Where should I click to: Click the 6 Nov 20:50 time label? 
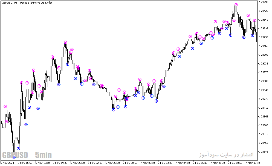tap(77, 163)
